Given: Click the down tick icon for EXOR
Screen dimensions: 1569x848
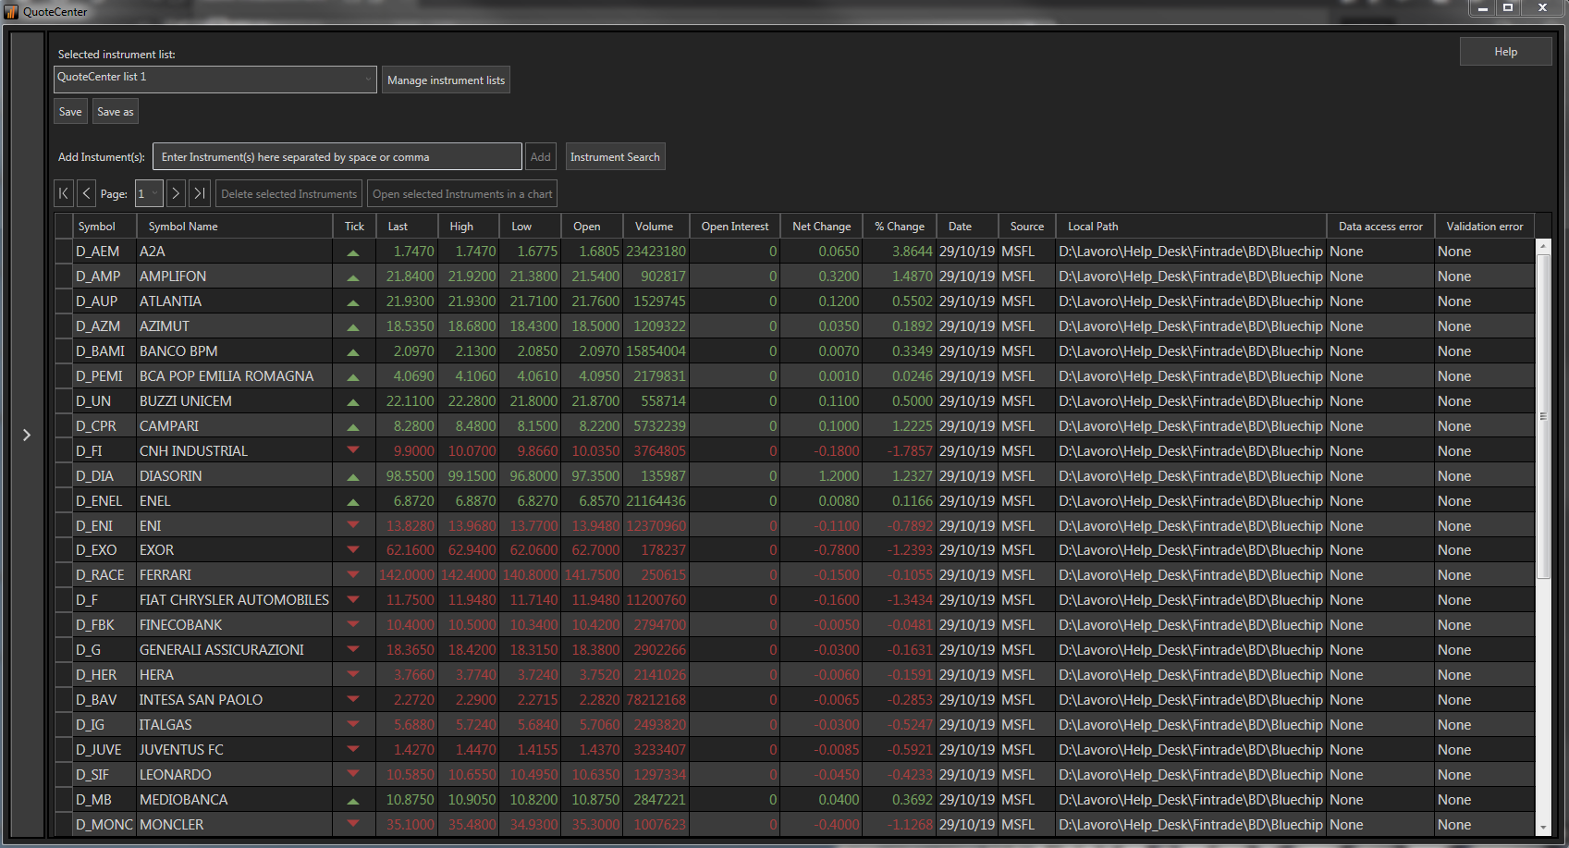Looking at the screenshot, I should click(352, 549).
